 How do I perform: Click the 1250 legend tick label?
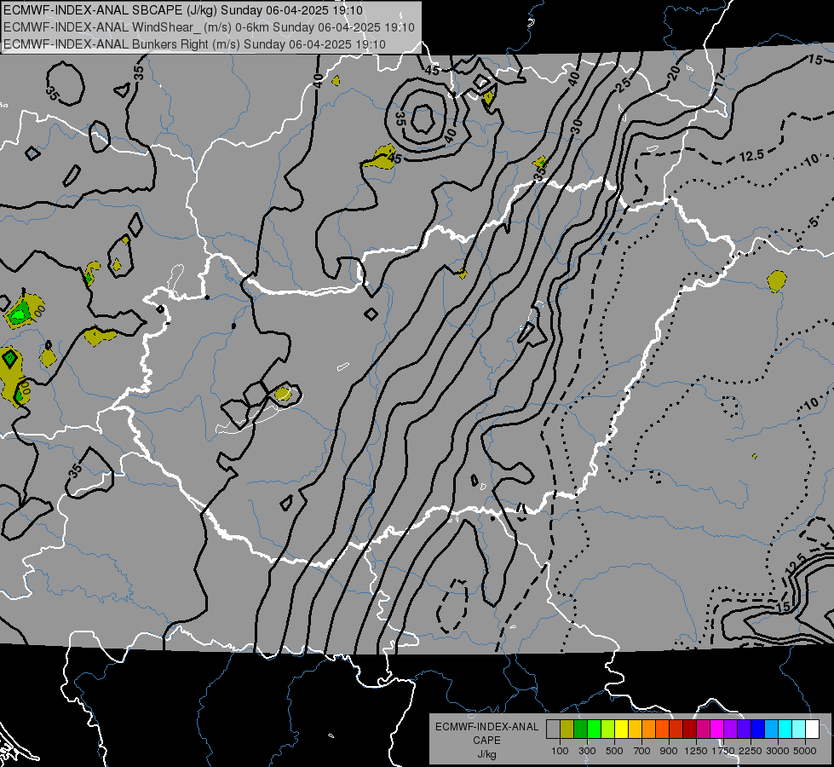[696, 751]
